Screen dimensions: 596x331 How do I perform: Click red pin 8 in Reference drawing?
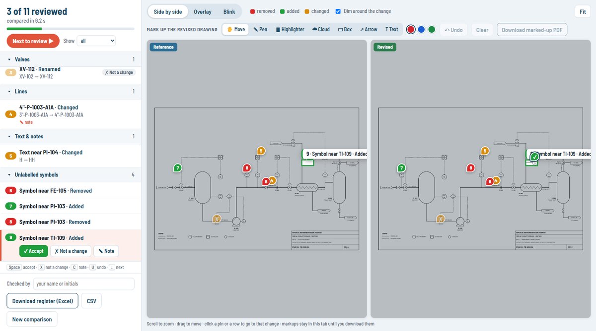(247, 168)
